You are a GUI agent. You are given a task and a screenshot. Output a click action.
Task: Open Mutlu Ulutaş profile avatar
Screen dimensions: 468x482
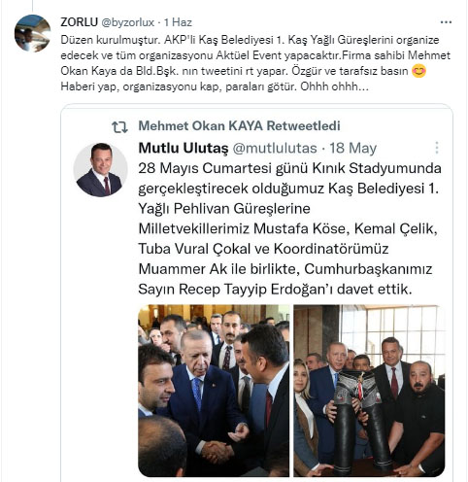(x=100, y=169)
